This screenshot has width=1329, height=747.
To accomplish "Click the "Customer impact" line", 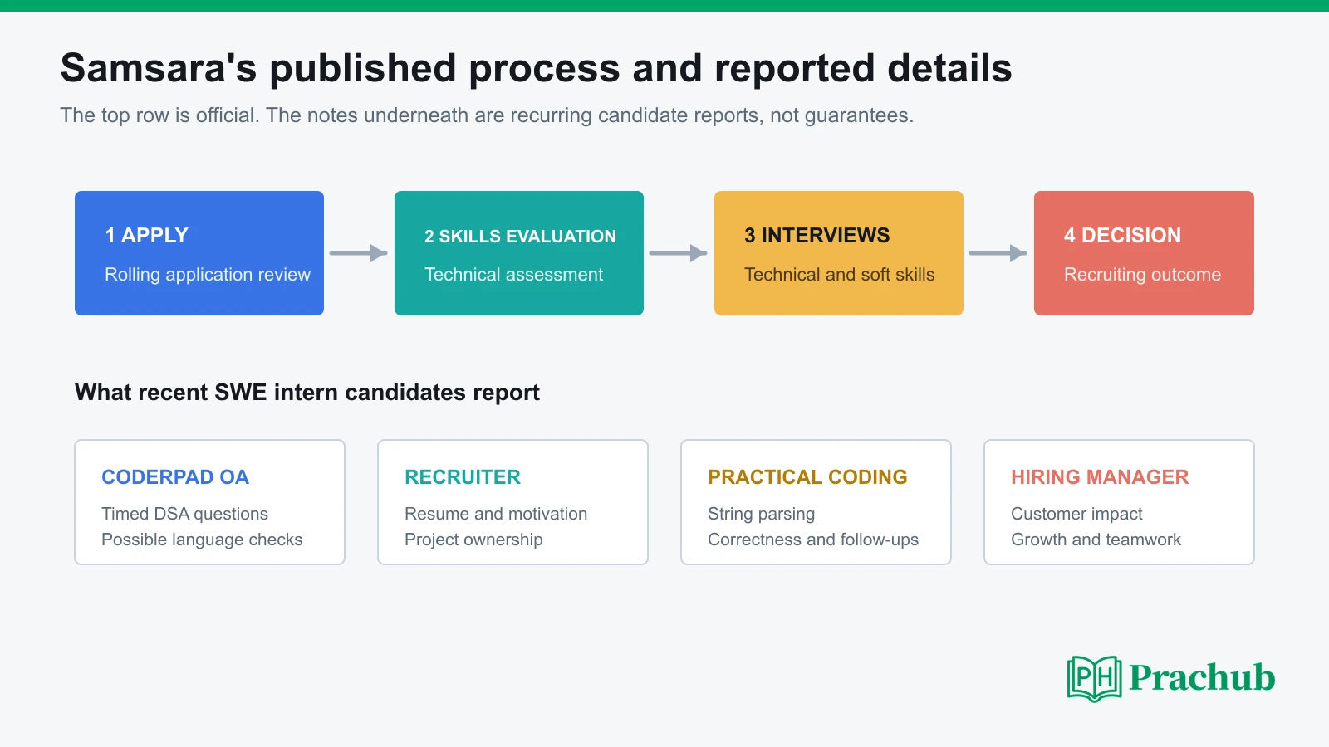I will [x=1076, y=514].
